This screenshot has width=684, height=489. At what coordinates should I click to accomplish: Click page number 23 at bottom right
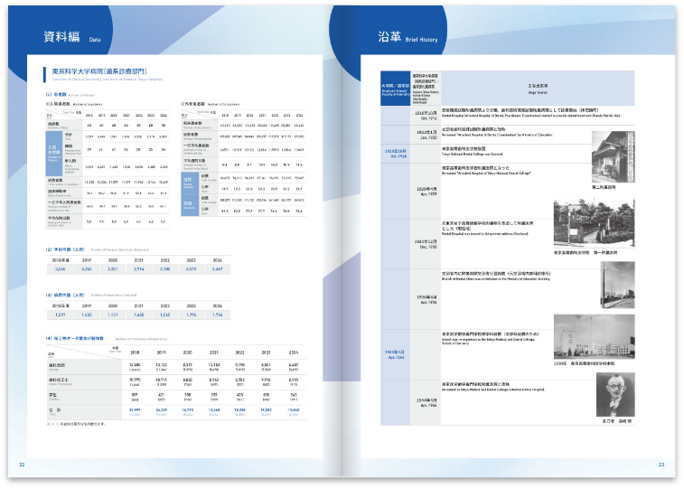[x=661, y=465]
